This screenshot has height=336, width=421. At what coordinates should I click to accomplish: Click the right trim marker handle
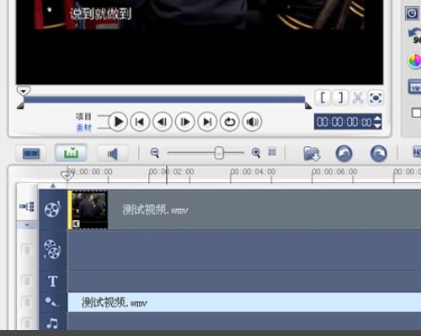(308, 106)
